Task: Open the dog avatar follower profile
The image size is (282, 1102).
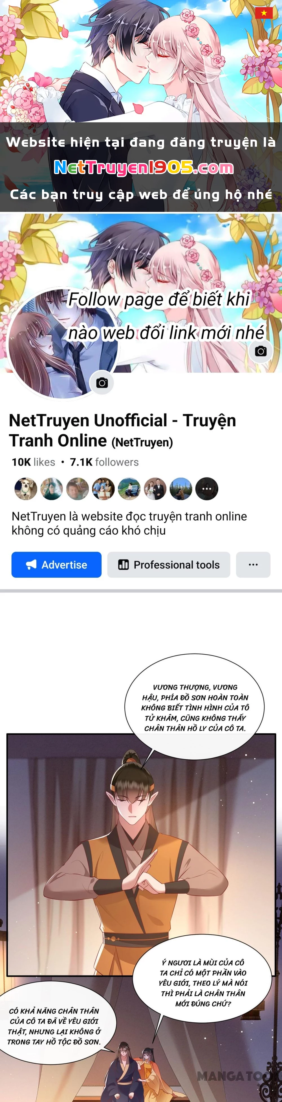Action: pyautogui.click(x=26, y=489)
